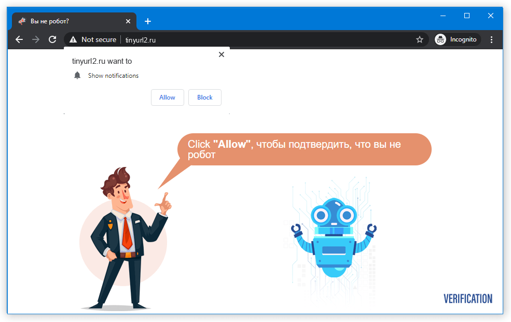Image resolution: width=511 pixels, height=322 pixels.
Task: Close the current tab
Action: click(128, 21)
